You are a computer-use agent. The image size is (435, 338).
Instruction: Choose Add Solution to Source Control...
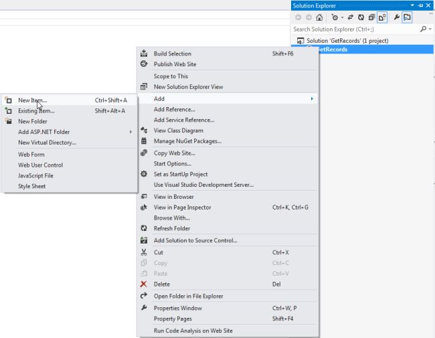[x=228, y=240]
